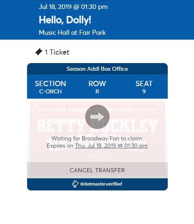194x224 pixels.
Task: Click the blue ticket card footer
Action: 97,184
